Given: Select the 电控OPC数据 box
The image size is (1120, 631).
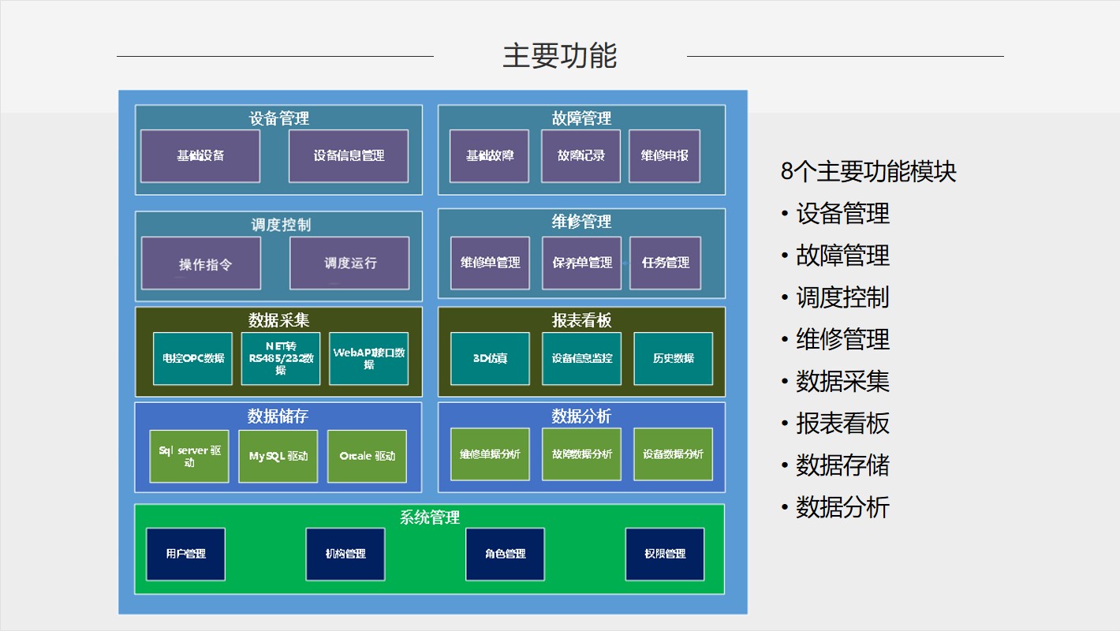Looking at the screenshot, I should pos(192,359).
